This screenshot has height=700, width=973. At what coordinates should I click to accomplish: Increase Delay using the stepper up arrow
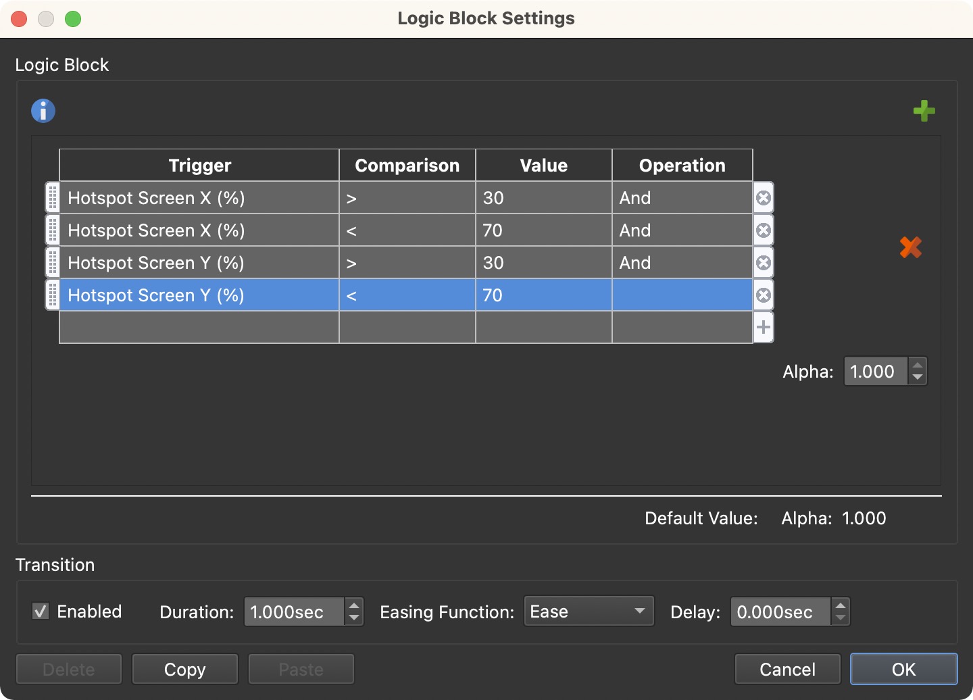(x=841, y=606)
